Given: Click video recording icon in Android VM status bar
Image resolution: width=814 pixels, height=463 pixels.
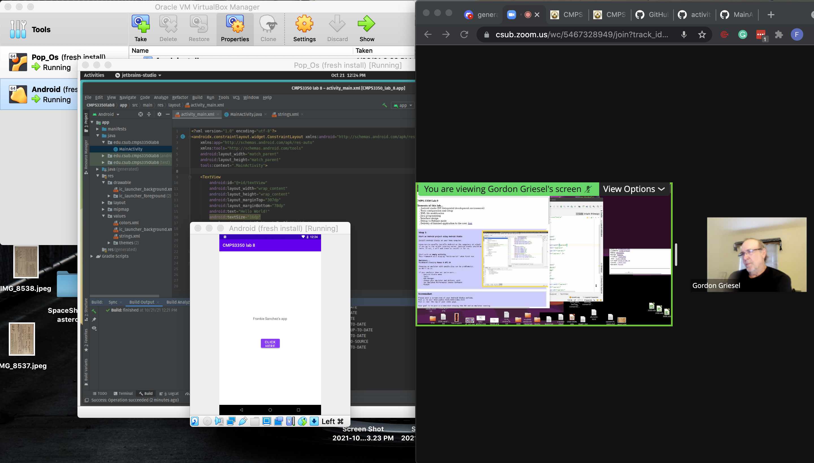Looking at the screenshot, I should click(x=279, y=421).
